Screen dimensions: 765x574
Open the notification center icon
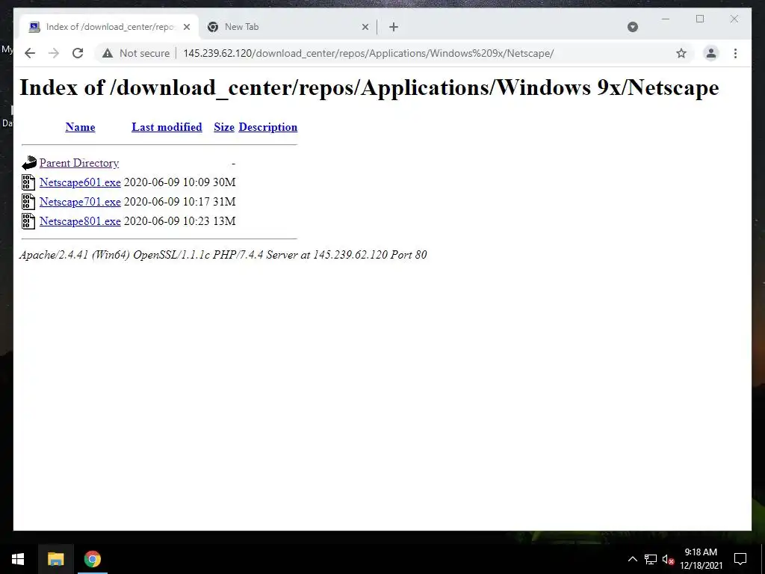coord(740,559)
